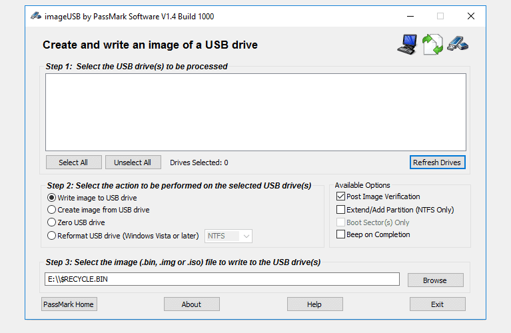Click the USB flash drive header icon
Viewport: 511px width, 333px height.
coord(458,43)
